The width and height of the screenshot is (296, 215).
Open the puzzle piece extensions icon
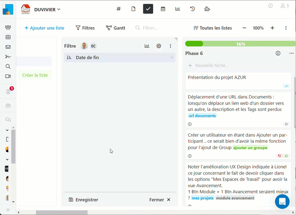coord(207,9)
